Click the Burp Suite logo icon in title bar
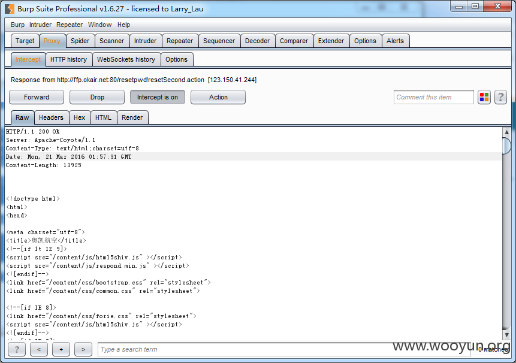The image size is (516, 363). tap(10, 8)
